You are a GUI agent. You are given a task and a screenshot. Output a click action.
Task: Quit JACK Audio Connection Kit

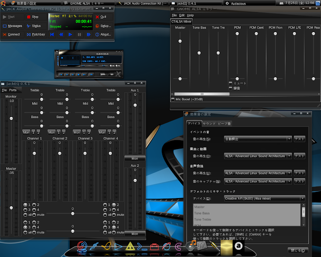coord(103,17)
